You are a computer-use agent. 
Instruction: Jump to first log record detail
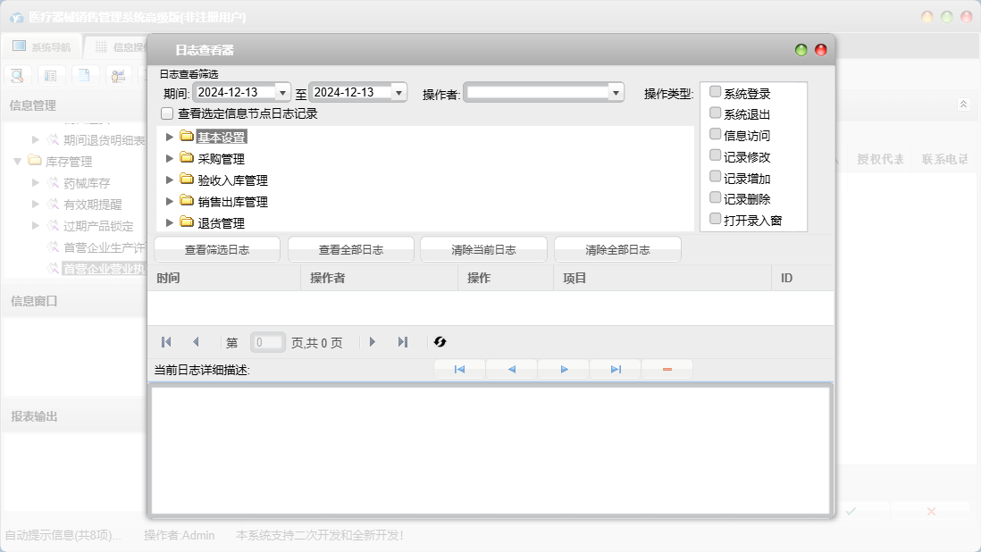tap(459, 370)
